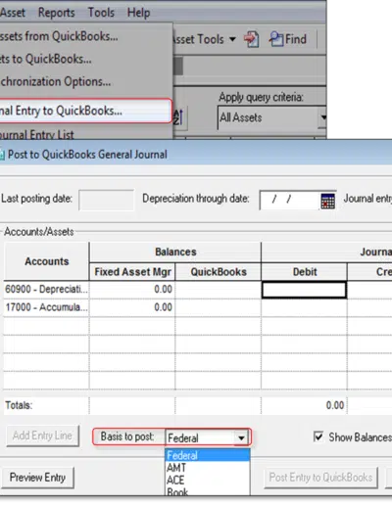Select Federal in basis list
The image size is (392, 505).
208,455
